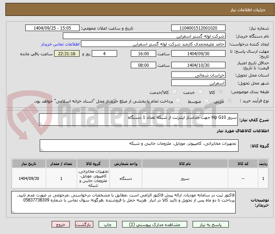Select the خدمت radio button
The image size is (275, 234).
tap(200, 92)
